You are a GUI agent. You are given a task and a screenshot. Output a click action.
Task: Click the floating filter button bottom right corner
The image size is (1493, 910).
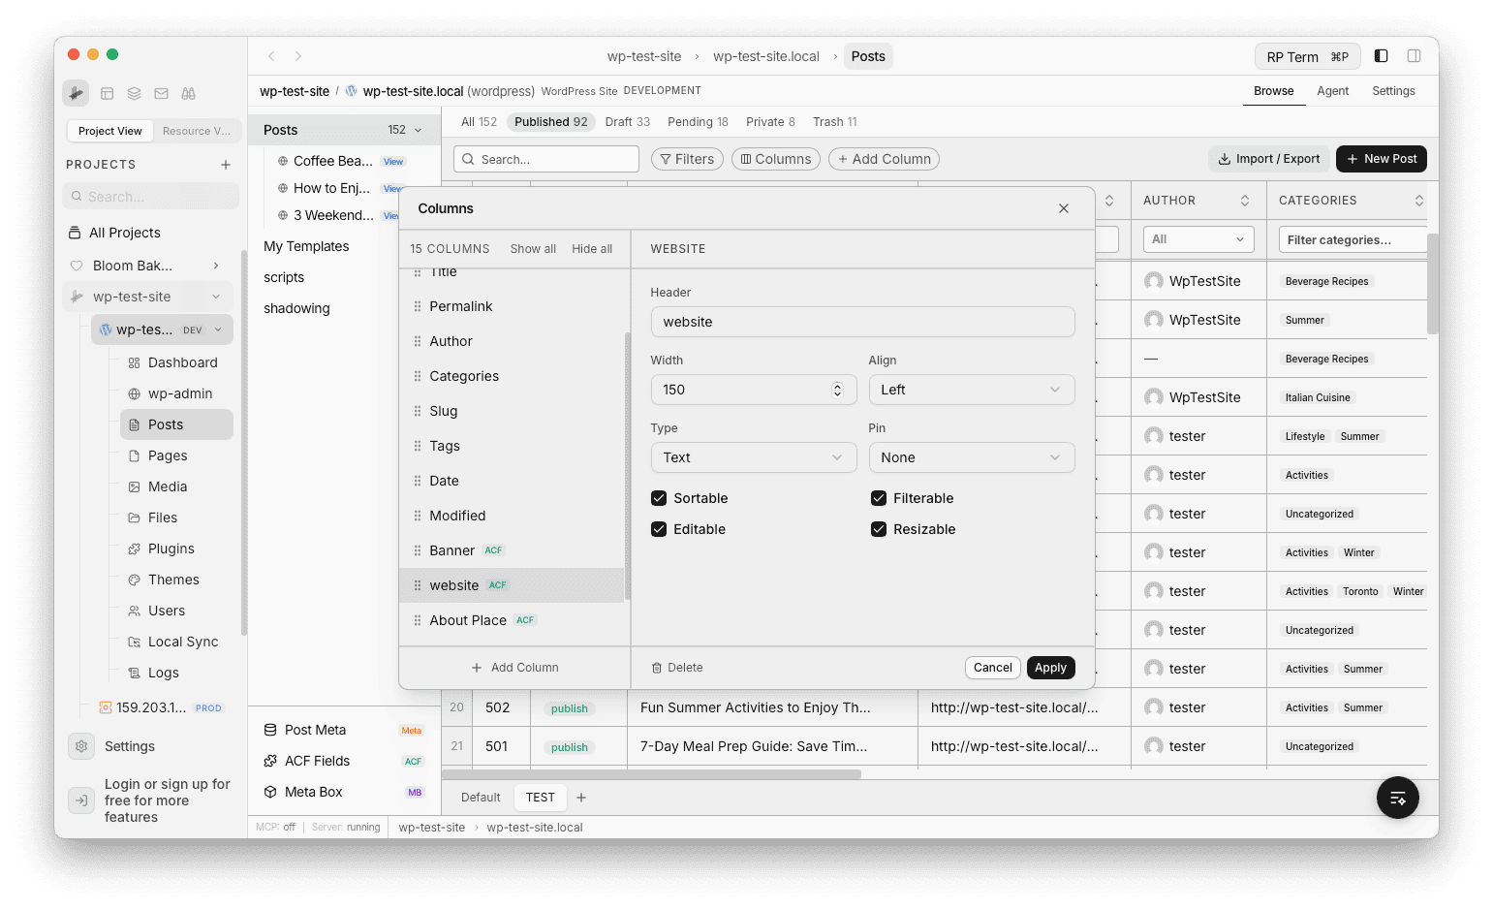(x=1397, y=797)
